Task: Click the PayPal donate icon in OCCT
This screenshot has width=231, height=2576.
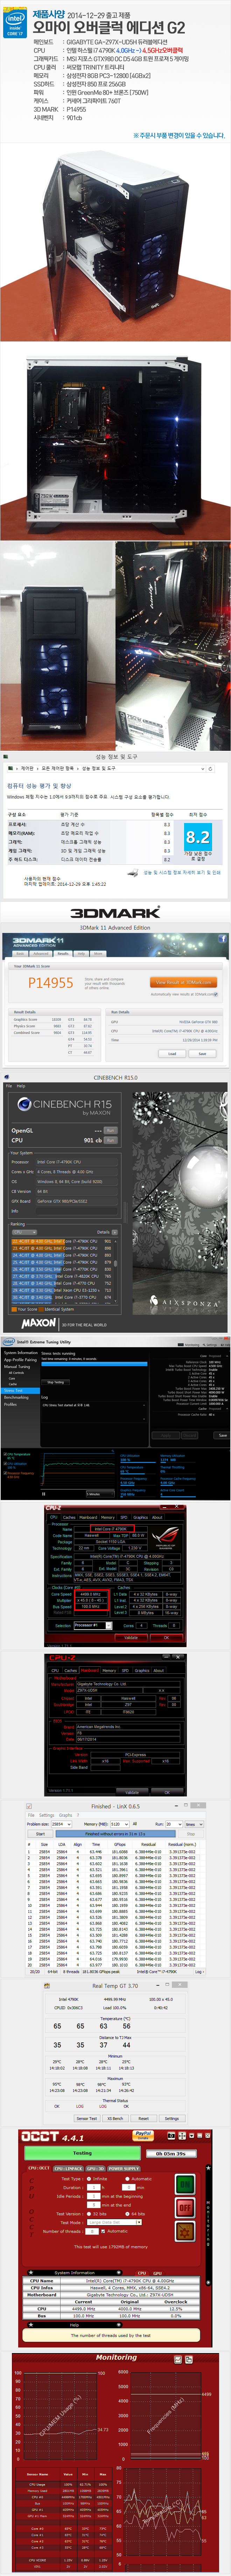Action: 144,2135
